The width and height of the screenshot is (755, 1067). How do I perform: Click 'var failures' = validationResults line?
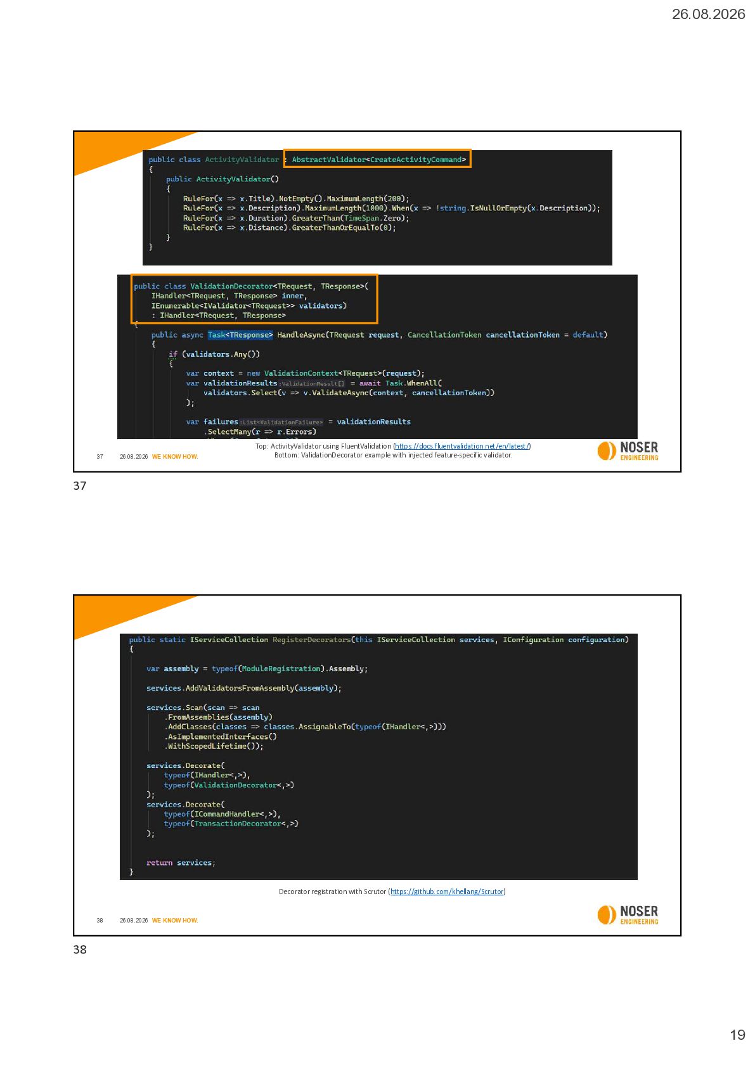click(299, 422)
